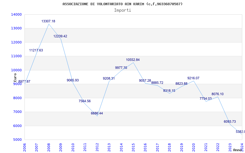This screenshot has width=245, height=153.
Task: Click the Importi subtitle
Action: click(x=123, y=10)
